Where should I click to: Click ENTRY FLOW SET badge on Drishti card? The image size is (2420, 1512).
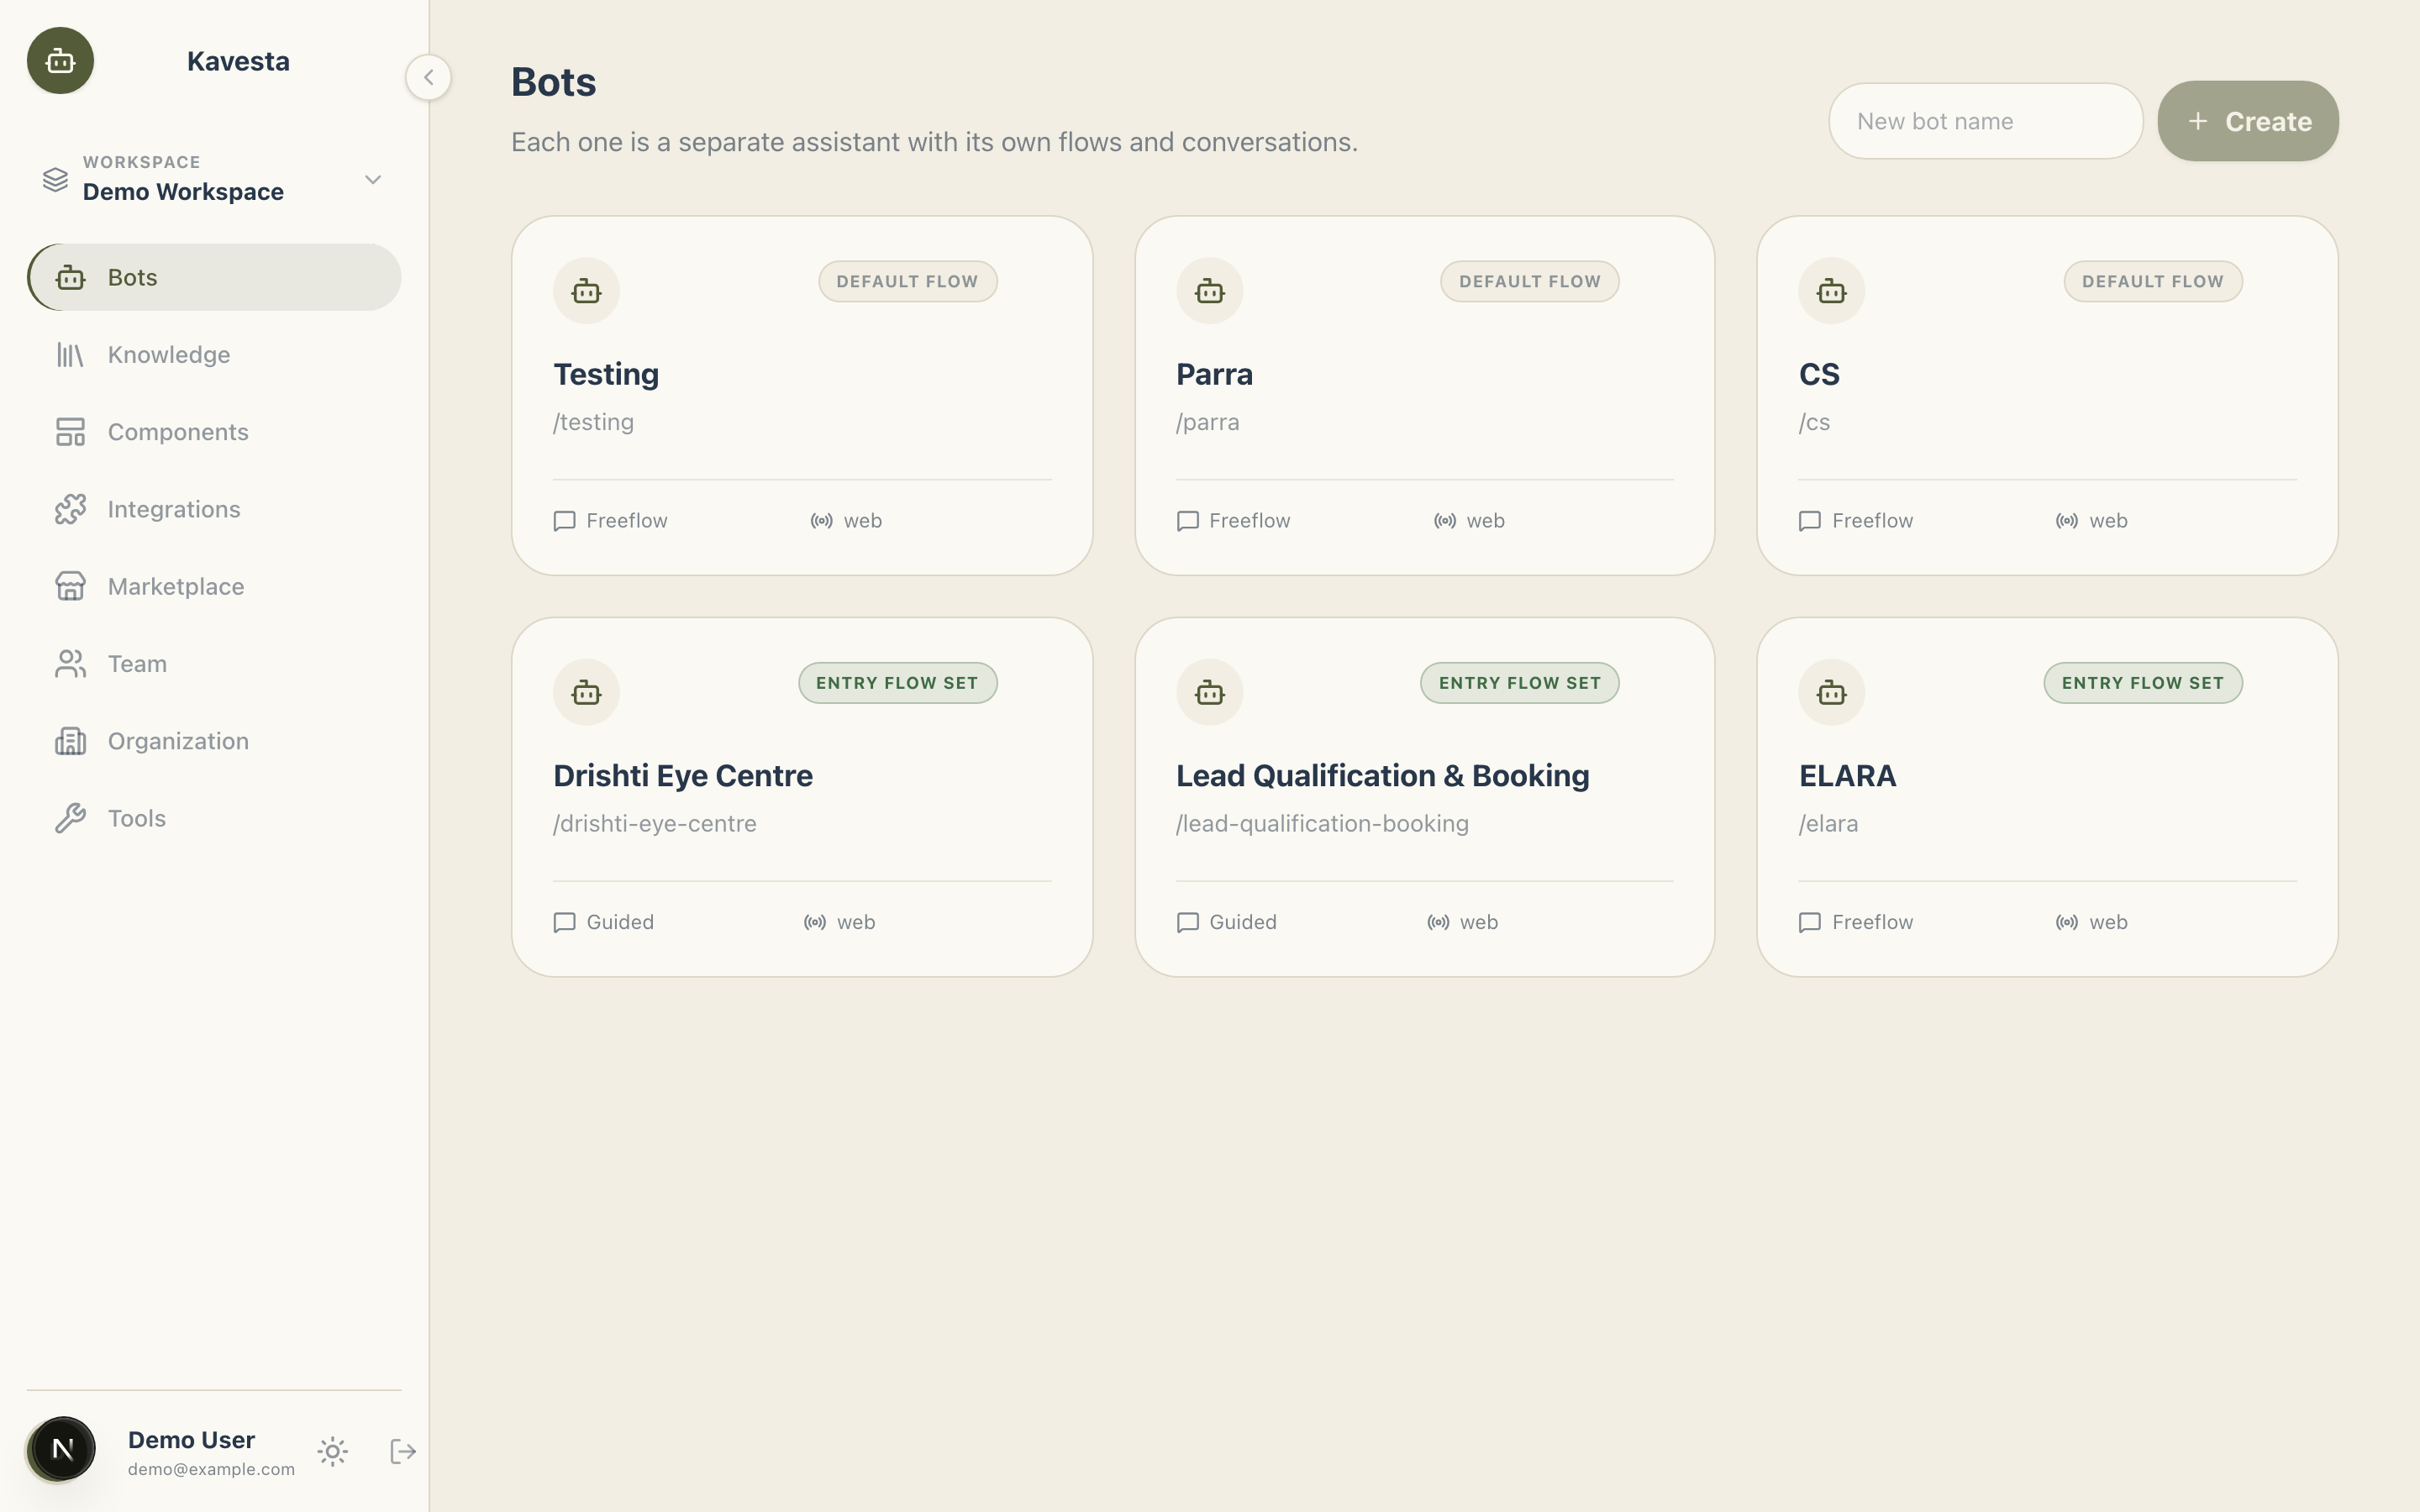(x=897, y=683)
